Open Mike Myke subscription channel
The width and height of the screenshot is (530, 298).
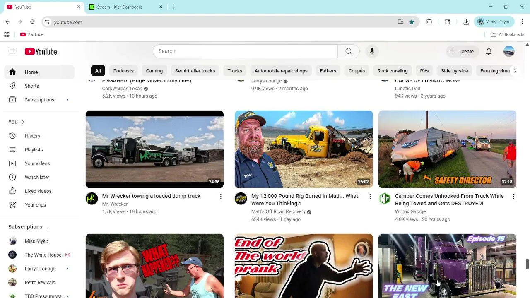(x=39, y=241)
